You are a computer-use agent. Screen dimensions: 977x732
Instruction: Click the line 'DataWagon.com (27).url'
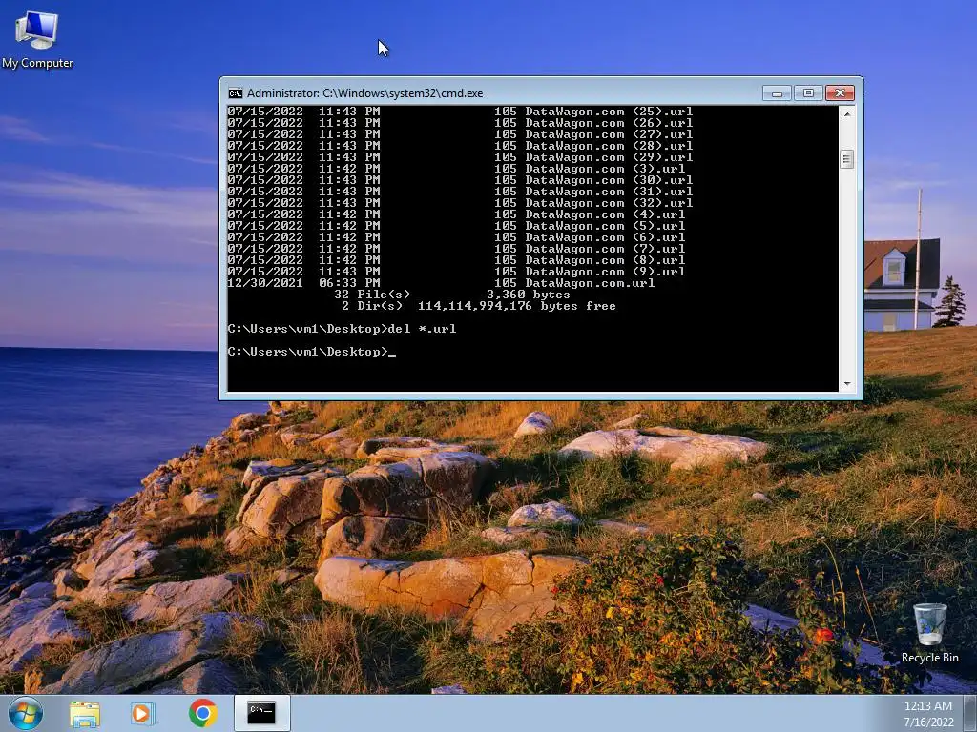click(x=460, y=134)
